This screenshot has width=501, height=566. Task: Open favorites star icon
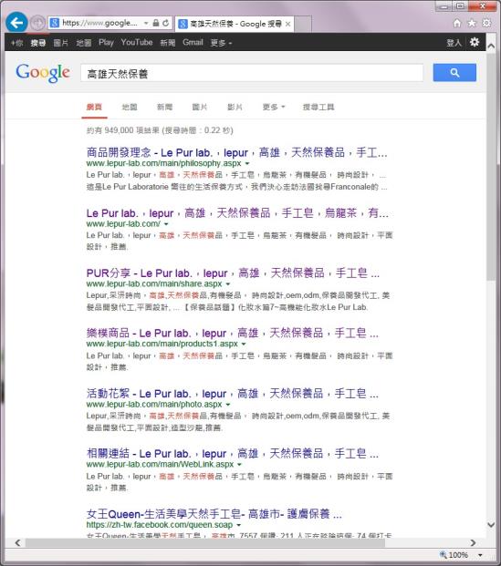tap(472, 23)
